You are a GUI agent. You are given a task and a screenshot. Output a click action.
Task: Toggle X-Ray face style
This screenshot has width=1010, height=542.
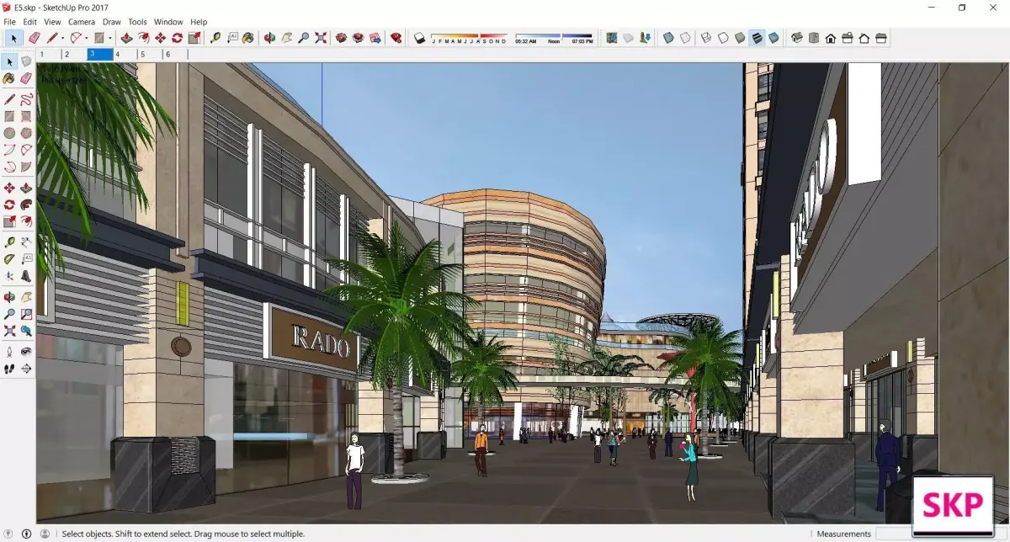pos(668,38)
